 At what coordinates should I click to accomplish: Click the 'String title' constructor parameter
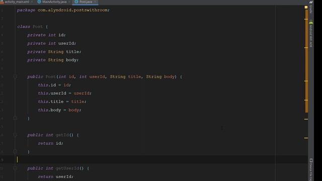pyautogui.click(x=125, y=77)
